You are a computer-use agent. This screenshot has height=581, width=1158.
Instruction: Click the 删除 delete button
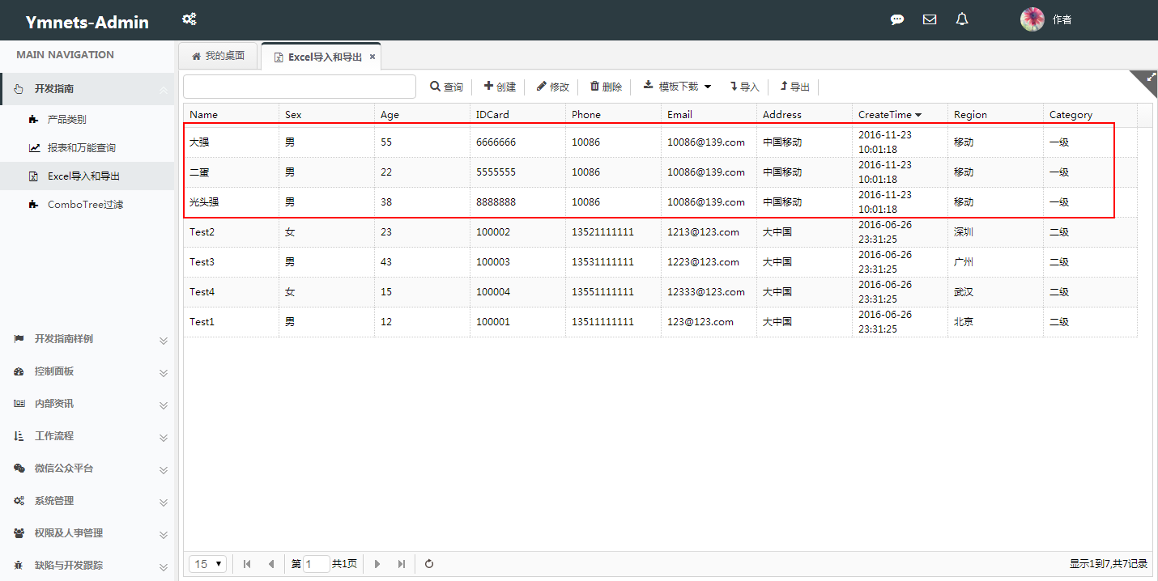[x=606, y=87]
